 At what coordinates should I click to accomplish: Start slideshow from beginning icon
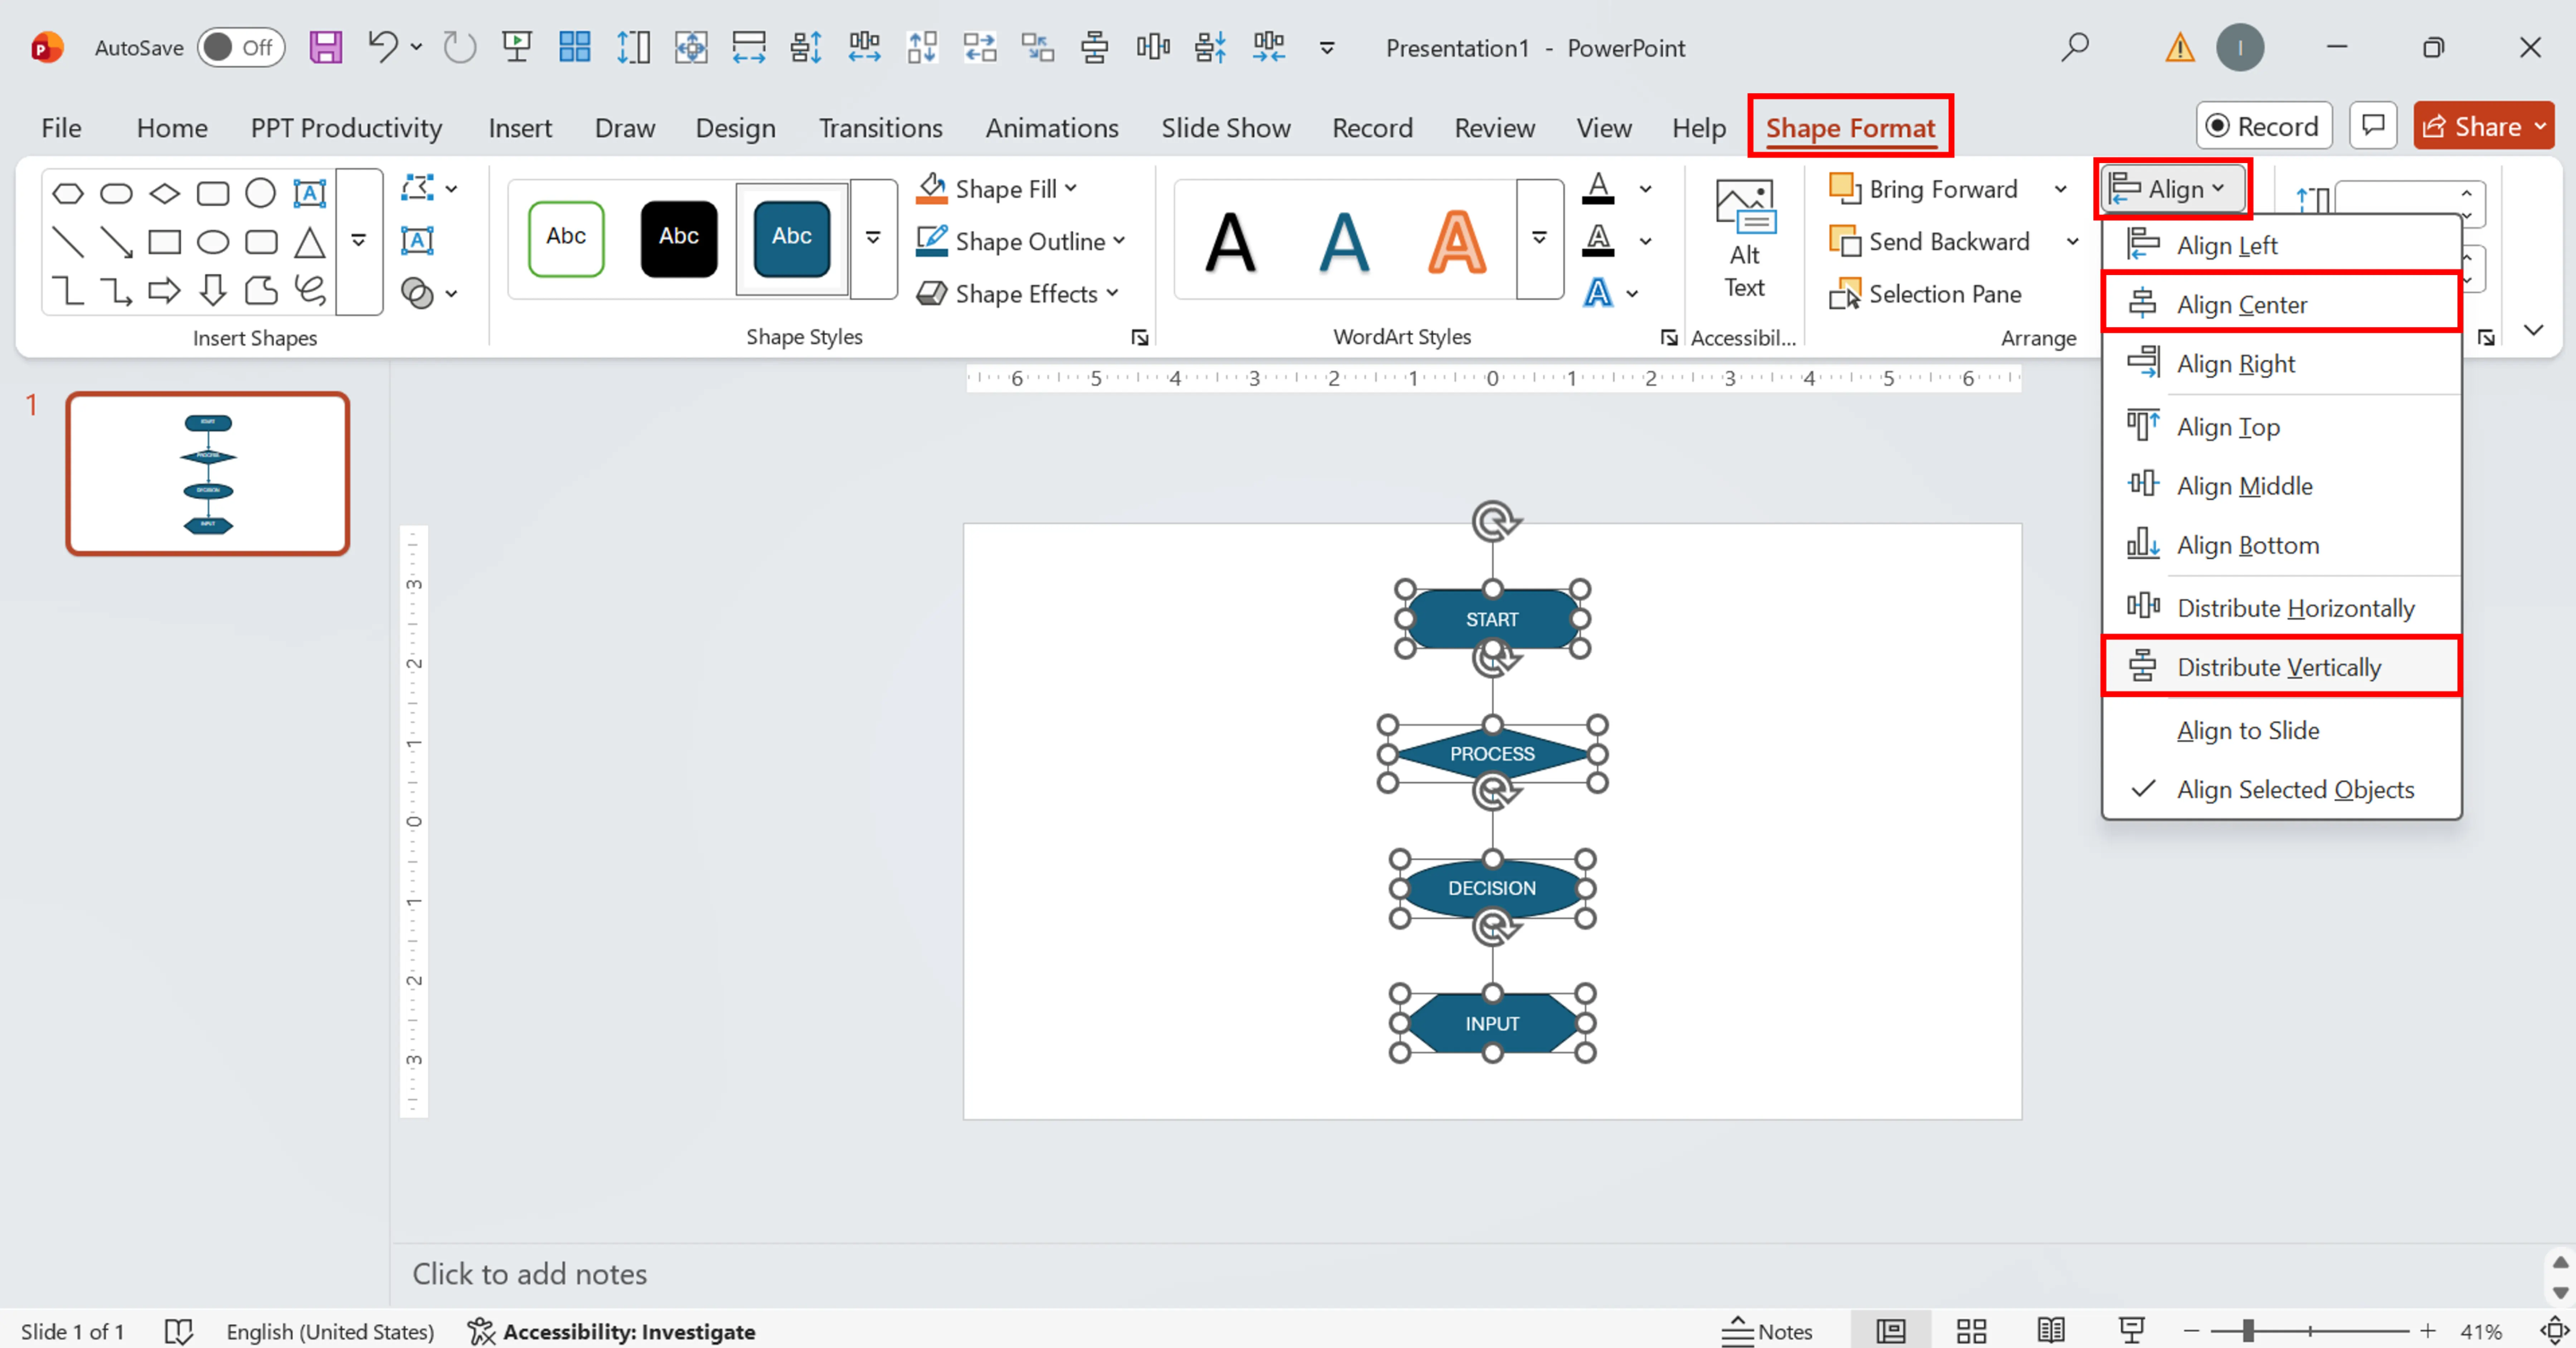point(517,47)
